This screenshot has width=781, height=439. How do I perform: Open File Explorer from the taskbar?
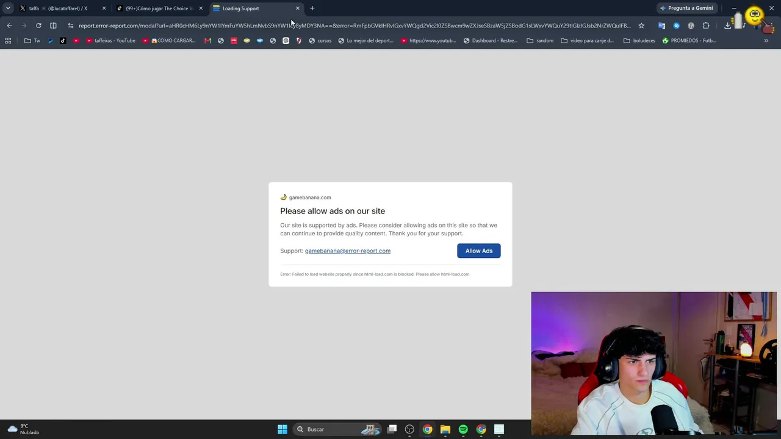point(445,429)
